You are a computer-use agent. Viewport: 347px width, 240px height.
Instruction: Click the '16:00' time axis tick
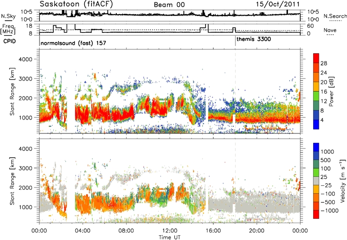[x=213, y=231]
